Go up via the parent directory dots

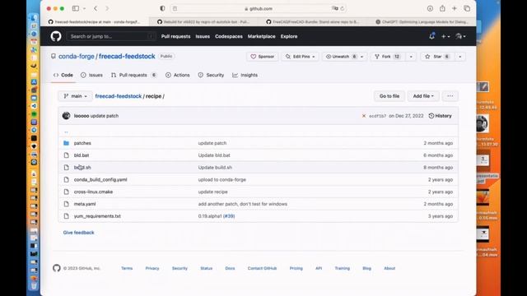(x=66, y=132)
